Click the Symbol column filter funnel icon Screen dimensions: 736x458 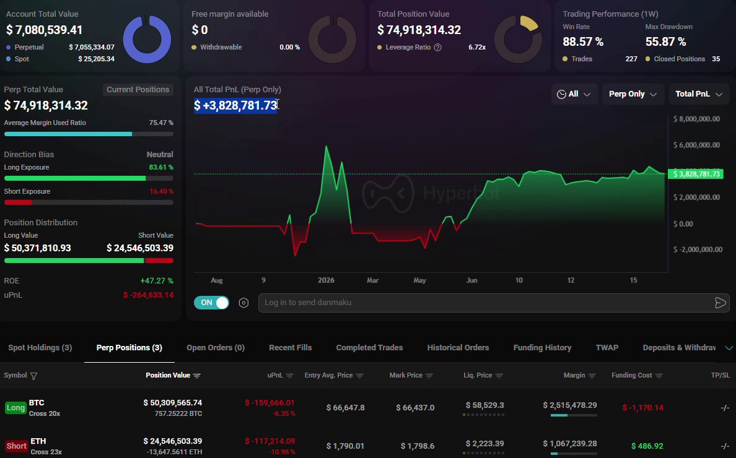click(34, 376)
